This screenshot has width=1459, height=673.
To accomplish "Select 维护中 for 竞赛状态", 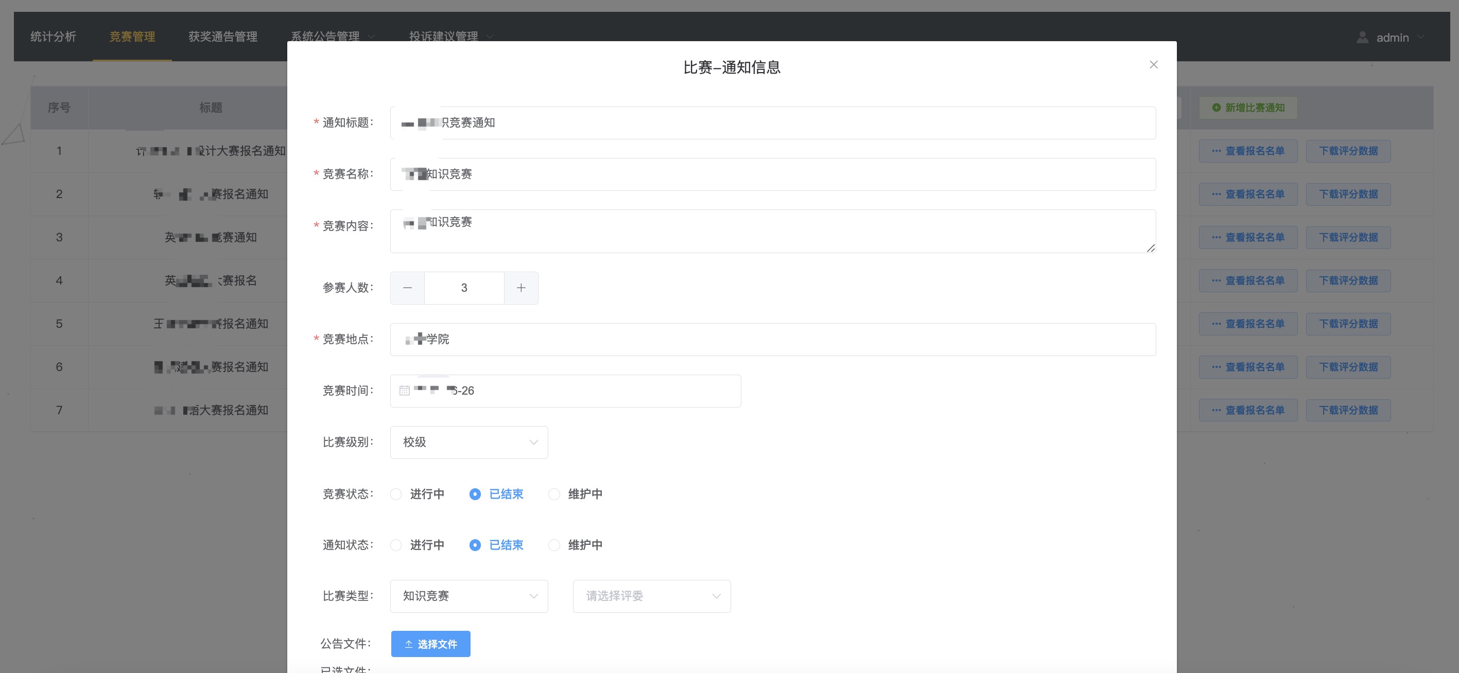I will point(576,494).
